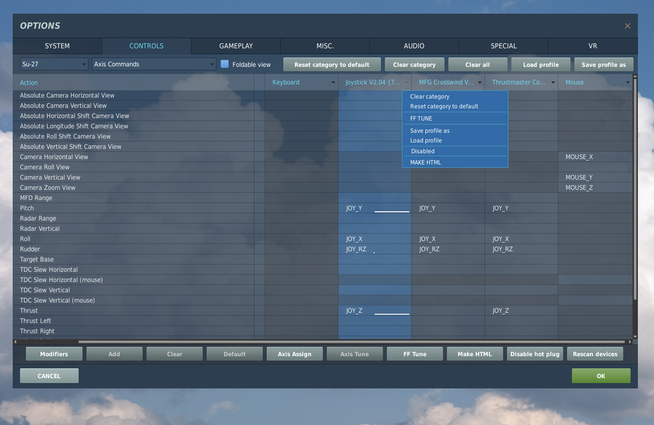The height and width of the screenshot is (425, 654).
Task: Click the Add button
Action: click(114, 354)
